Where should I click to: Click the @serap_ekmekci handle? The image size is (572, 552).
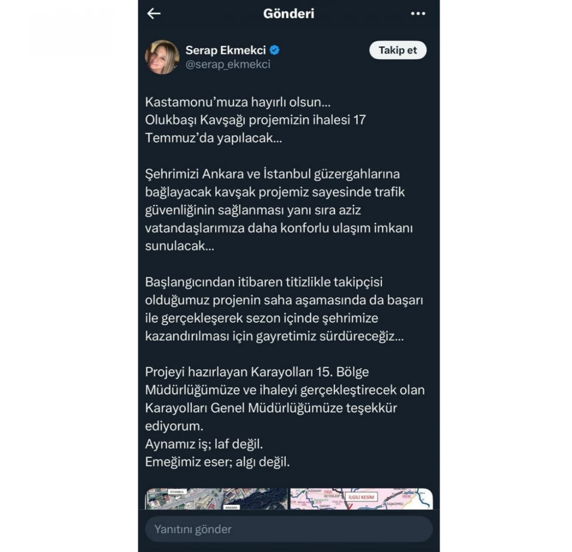coord(228,64)
